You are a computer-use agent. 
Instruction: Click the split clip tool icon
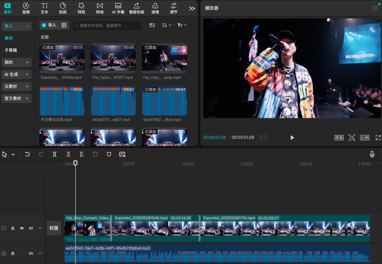click(x=54, y=154)
